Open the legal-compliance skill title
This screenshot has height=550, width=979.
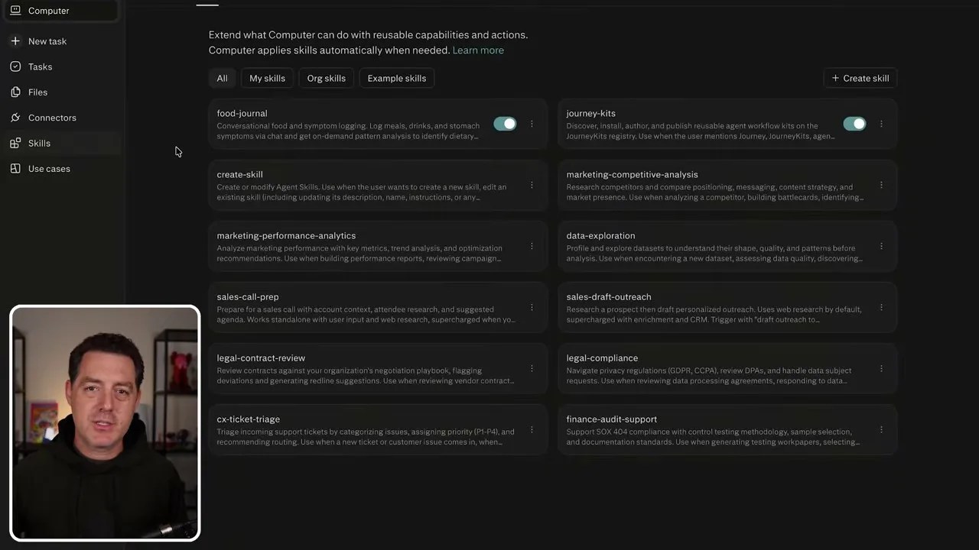(x=602, y=357)
